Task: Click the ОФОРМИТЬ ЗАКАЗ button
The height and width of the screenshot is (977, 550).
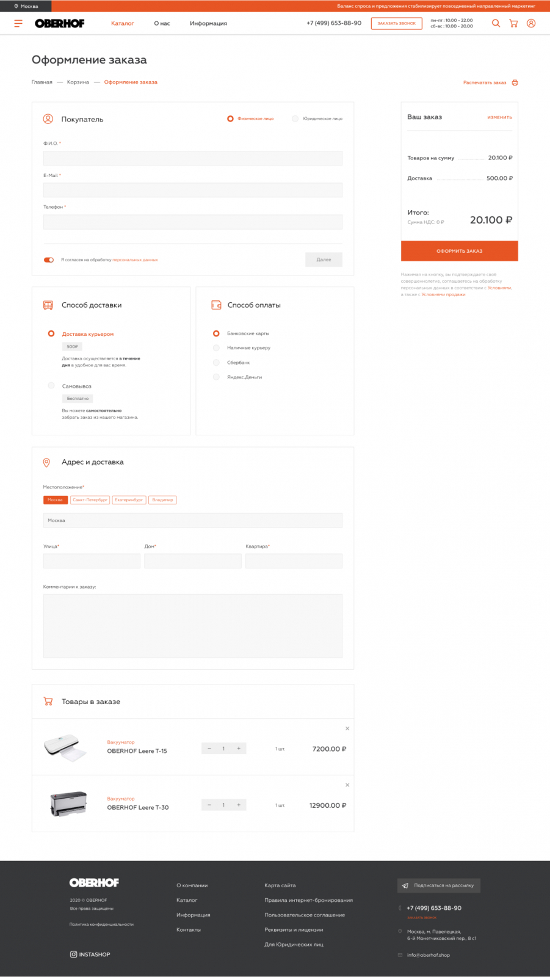Action: pyautogui.click(x=459, y=251)
